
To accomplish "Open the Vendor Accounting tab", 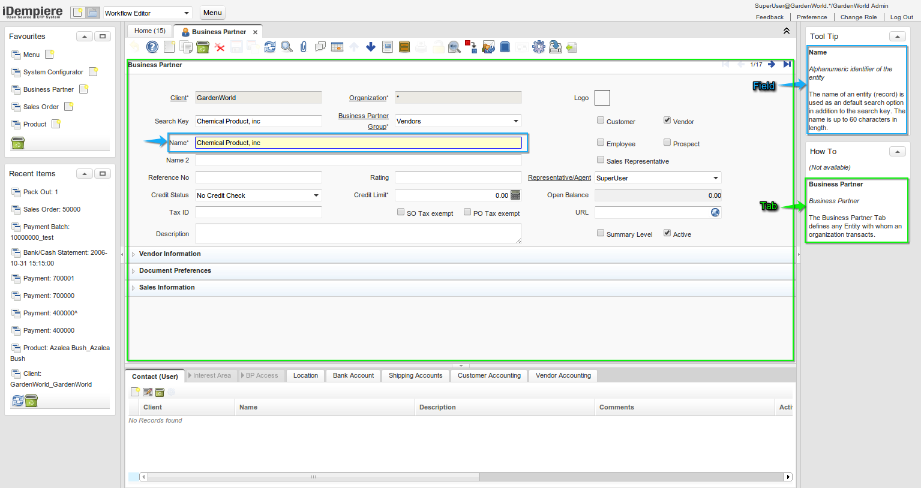I will point(563,375).
